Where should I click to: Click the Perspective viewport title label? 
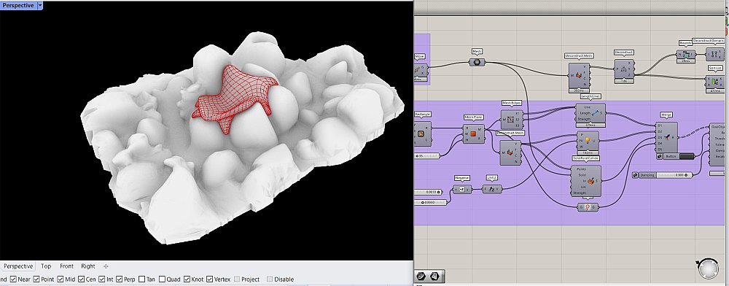point(18,6)
